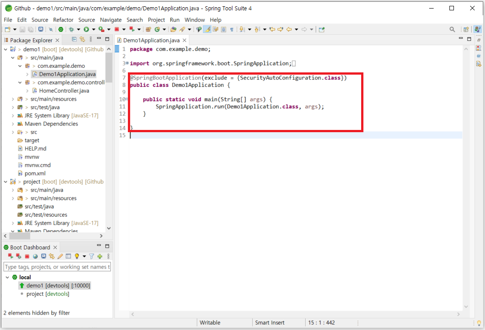Click Start/Restart icon in Boot Dashboard
Image resolution: width=485 pixels, height=330 pixels.
10,256
